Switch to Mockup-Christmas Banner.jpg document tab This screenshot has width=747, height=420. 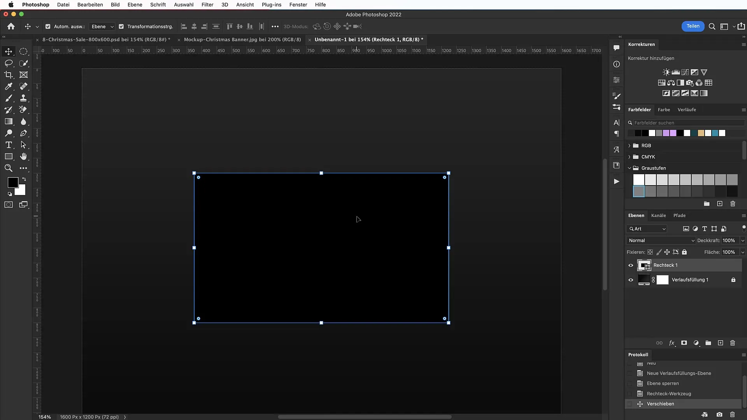pos(242,40)
